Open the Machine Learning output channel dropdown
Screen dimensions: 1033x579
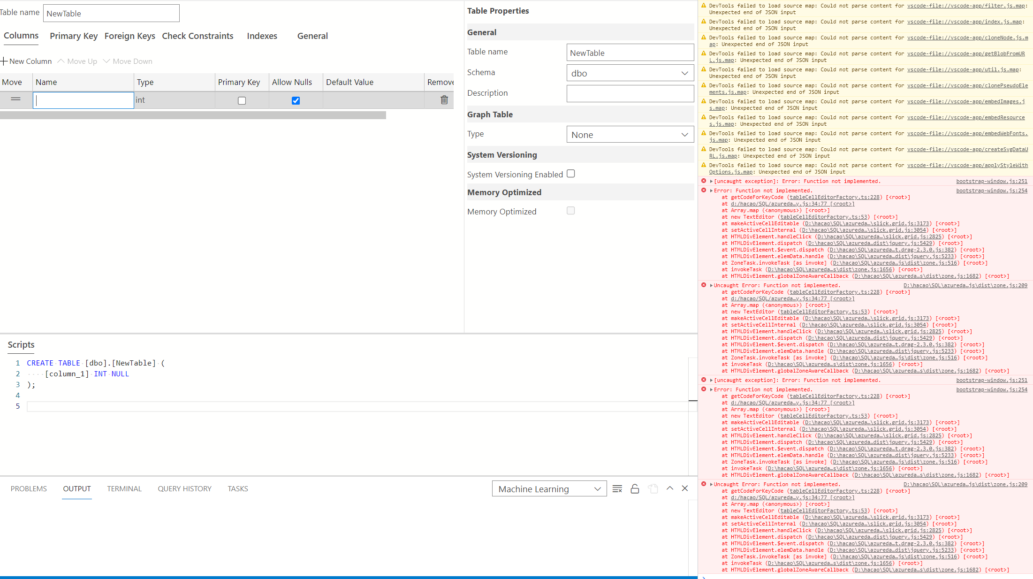(x=549, y=488)
